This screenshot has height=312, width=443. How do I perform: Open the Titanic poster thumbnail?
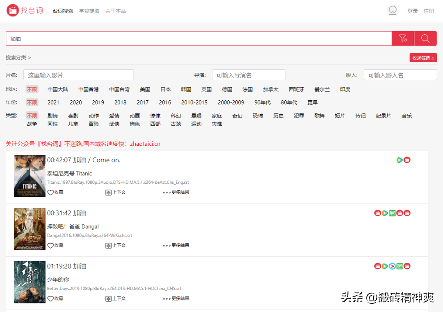pos(30,176)
